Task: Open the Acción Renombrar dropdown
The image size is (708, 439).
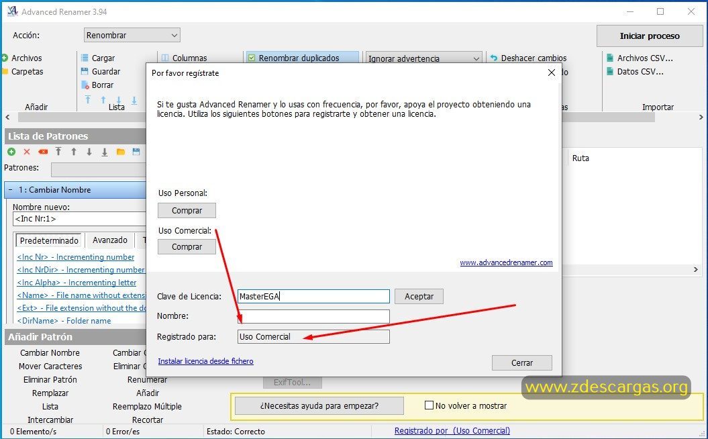Action: click(132, 35)
